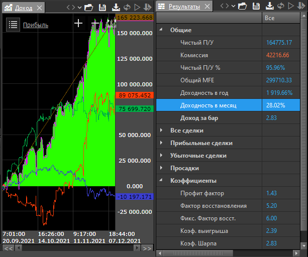
Task: Select the Доход за бар row
Action: 228,118
